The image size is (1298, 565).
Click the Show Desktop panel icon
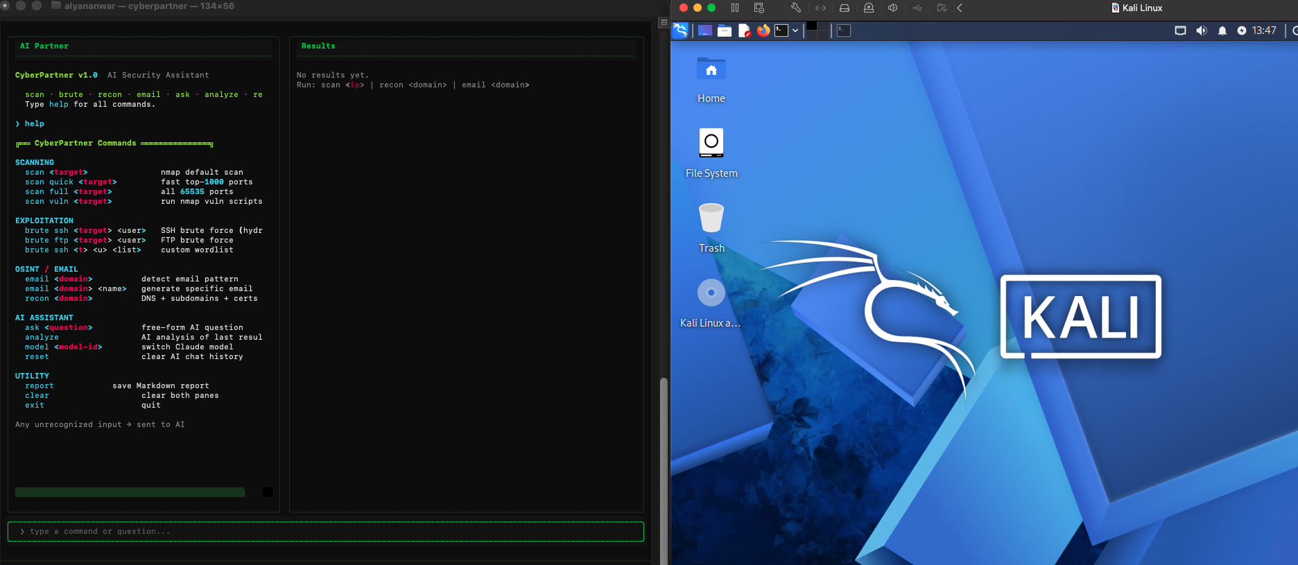pyautogui.click(x=705, y=31)
